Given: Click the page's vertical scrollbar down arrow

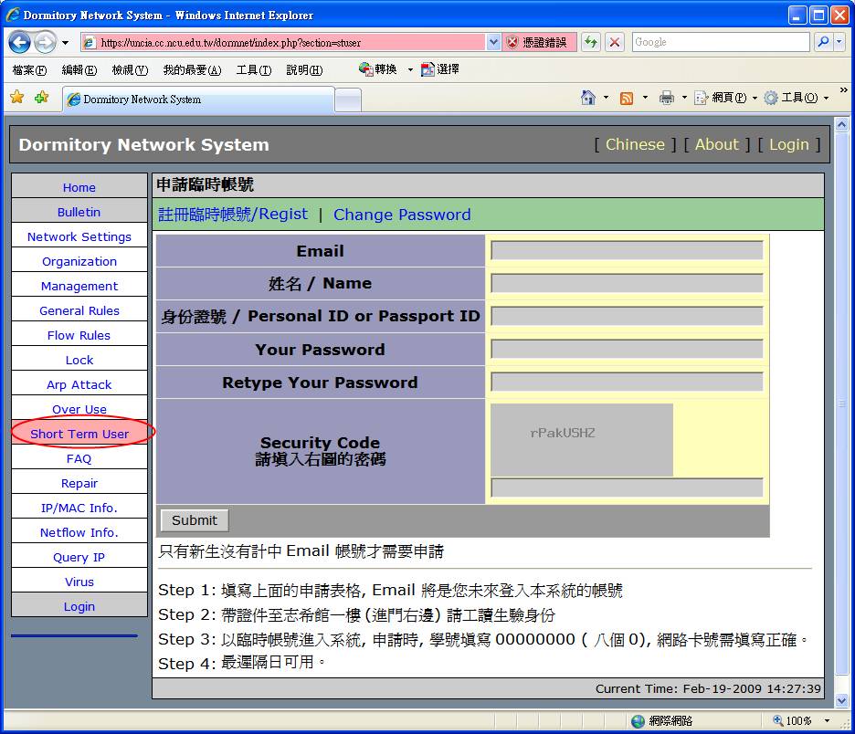Looking at the screenshot, I should pos(842,700).
